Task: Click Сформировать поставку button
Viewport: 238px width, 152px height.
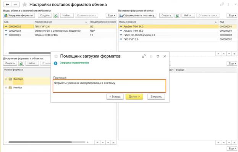Action: (137, 16)
